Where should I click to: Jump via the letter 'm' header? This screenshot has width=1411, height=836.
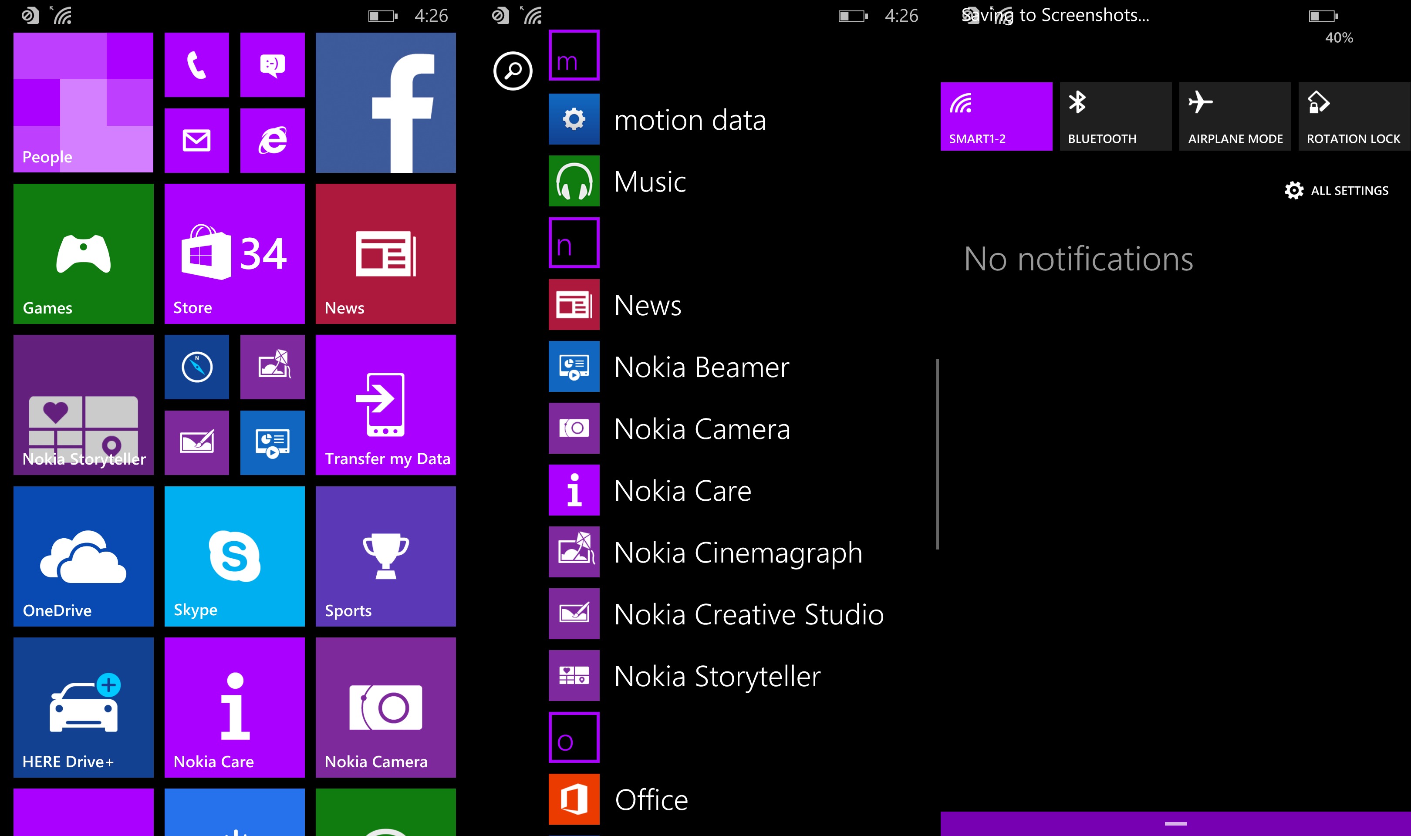pos(574,55)
